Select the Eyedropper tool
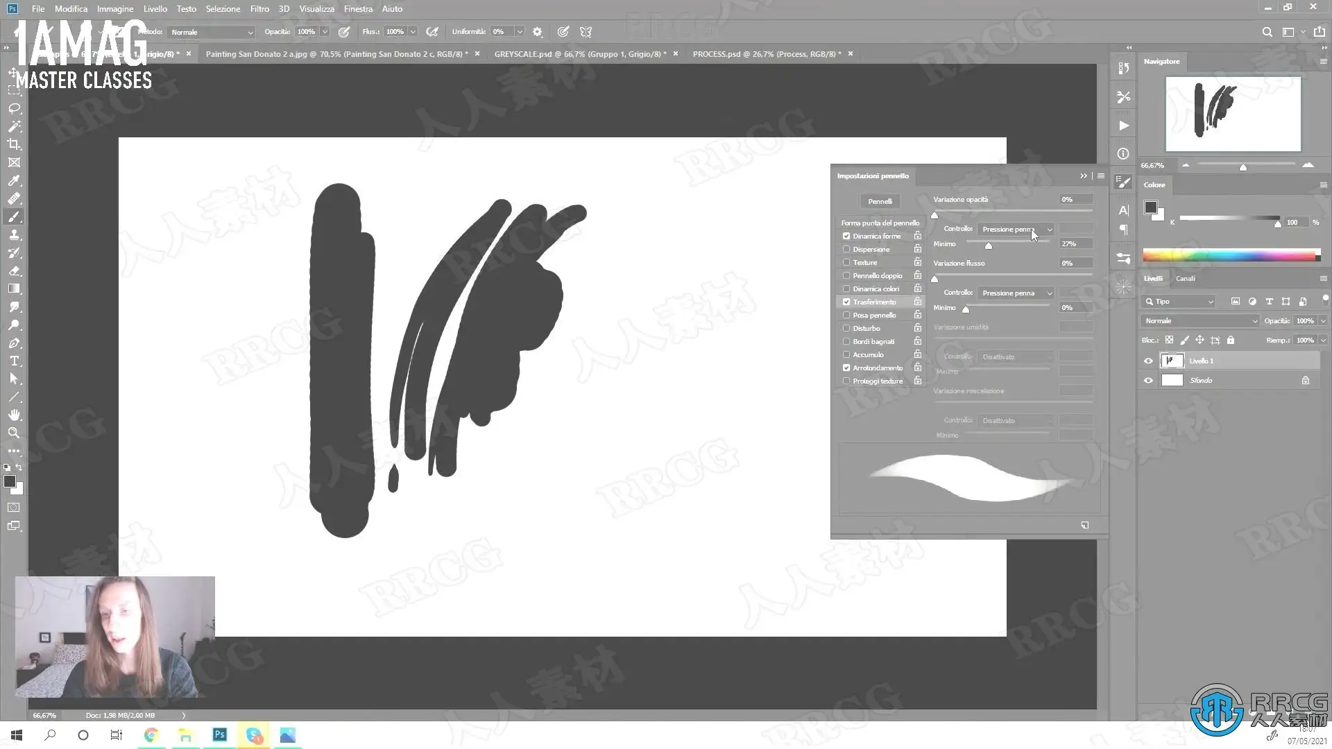Viewport: 1332px width, 749px height. 14,181
